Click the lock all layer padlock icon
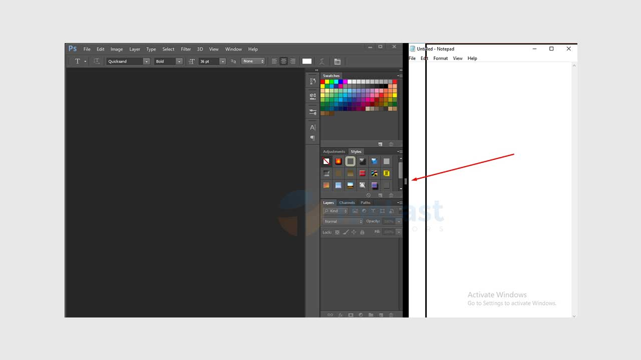Screen dimensions: 641x360 coord(362,232)
